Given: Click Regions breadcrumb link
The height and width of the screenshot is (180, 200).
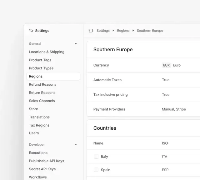Looking at the screenshot, I should pos(123,31).
